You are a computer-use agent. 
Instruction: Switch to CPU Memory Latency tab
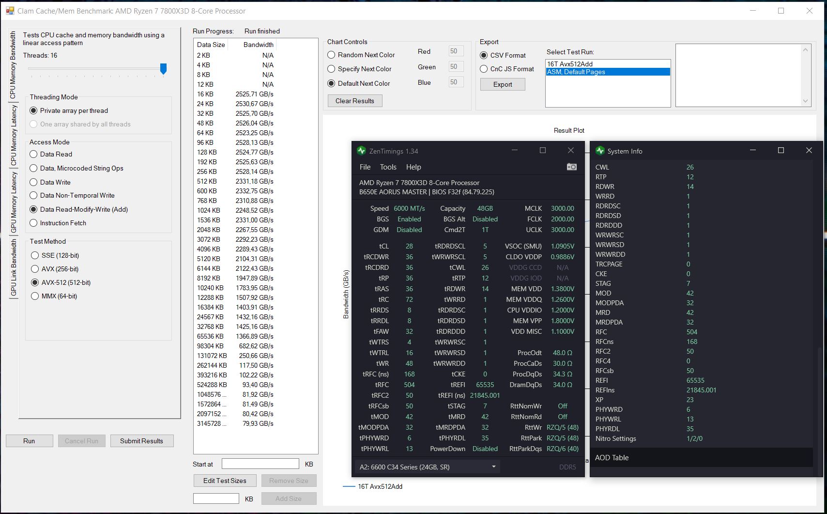(13, 135)
